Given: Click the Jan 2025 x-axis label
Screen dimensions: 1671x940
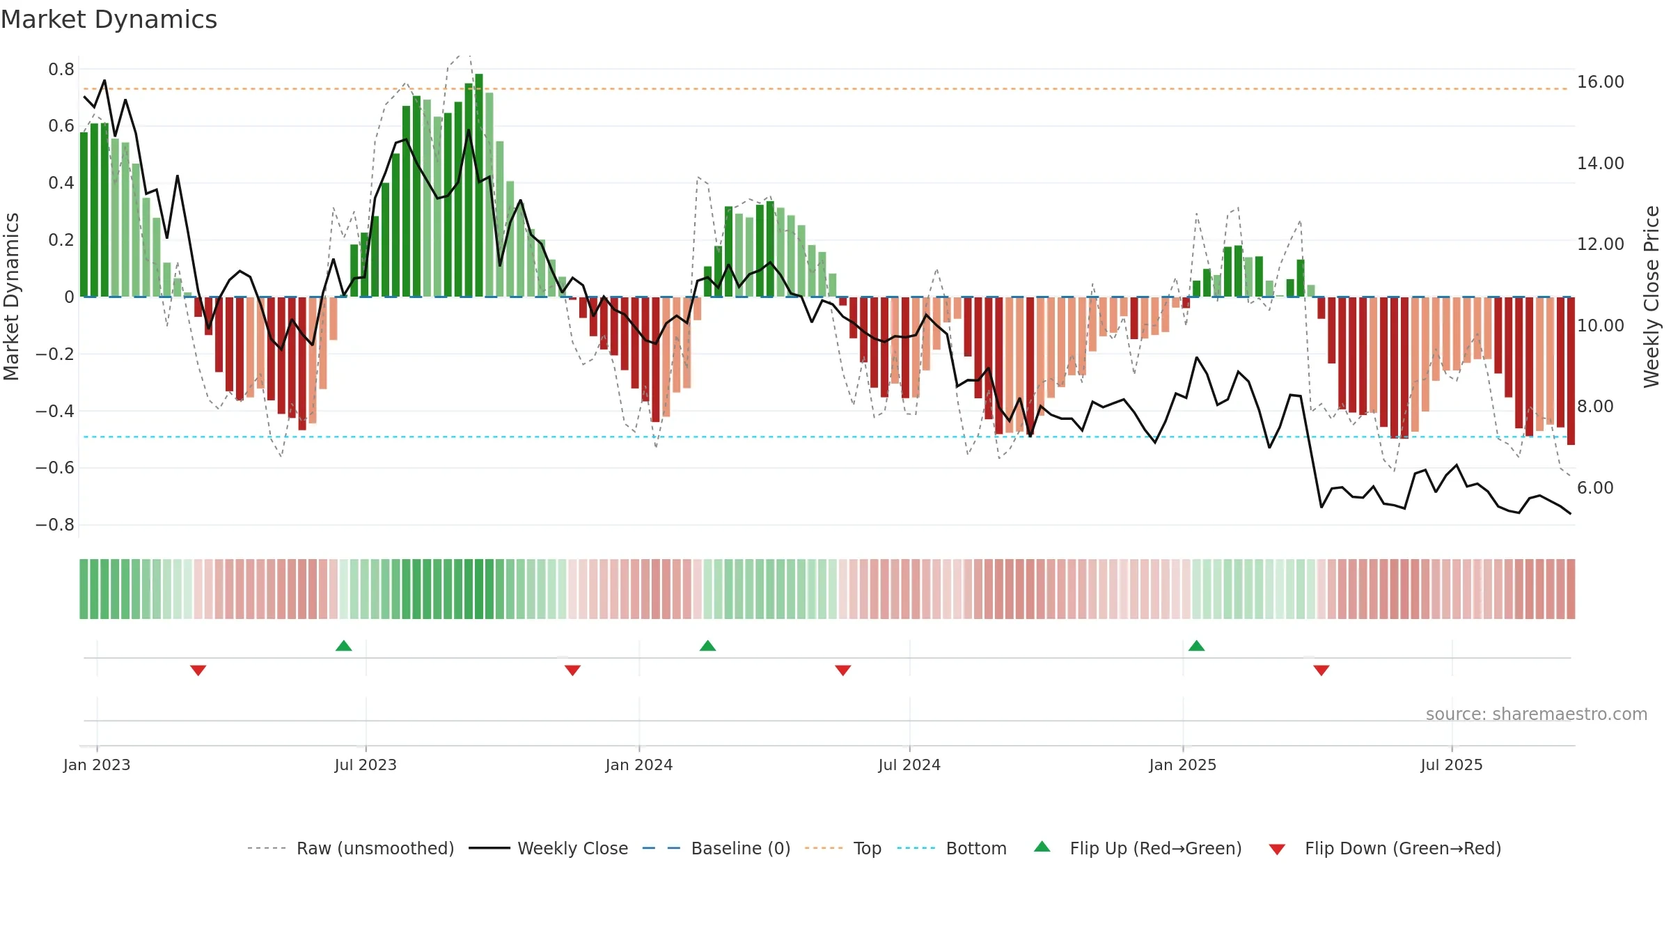Looking at the screenshot, I should [1183, 765].
